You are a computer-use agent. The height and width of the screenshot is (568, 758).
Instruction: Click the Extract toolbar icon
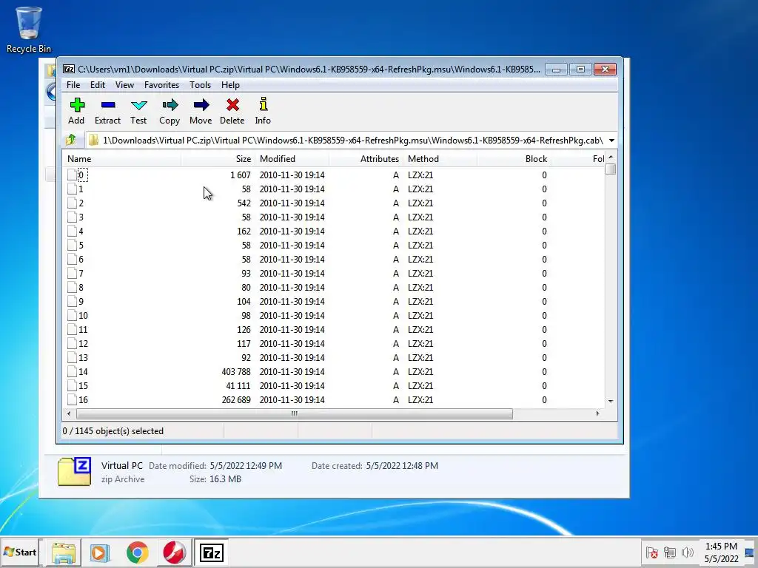108,105
